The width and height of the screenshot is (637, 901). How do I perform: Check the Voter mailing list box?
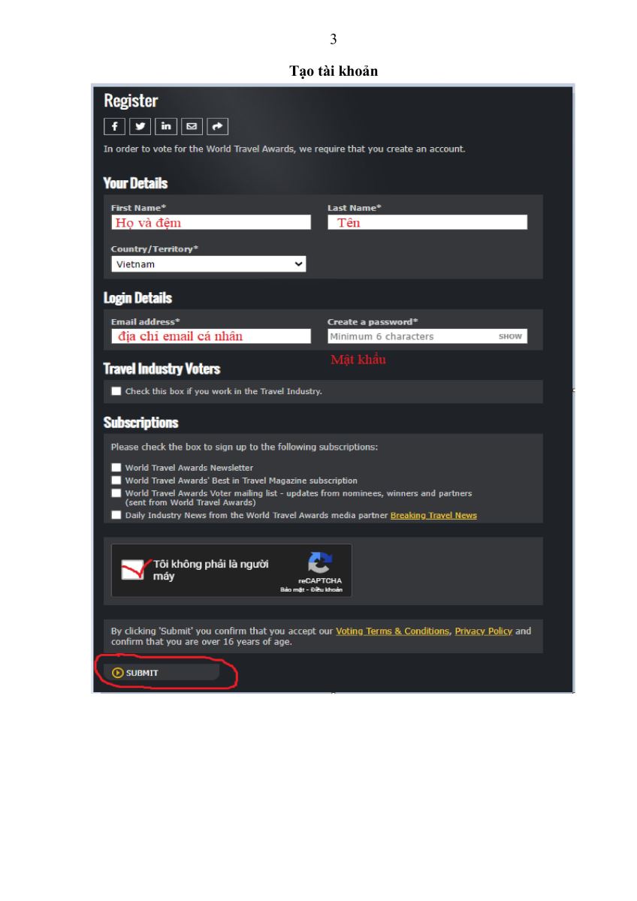click(116, 493)
